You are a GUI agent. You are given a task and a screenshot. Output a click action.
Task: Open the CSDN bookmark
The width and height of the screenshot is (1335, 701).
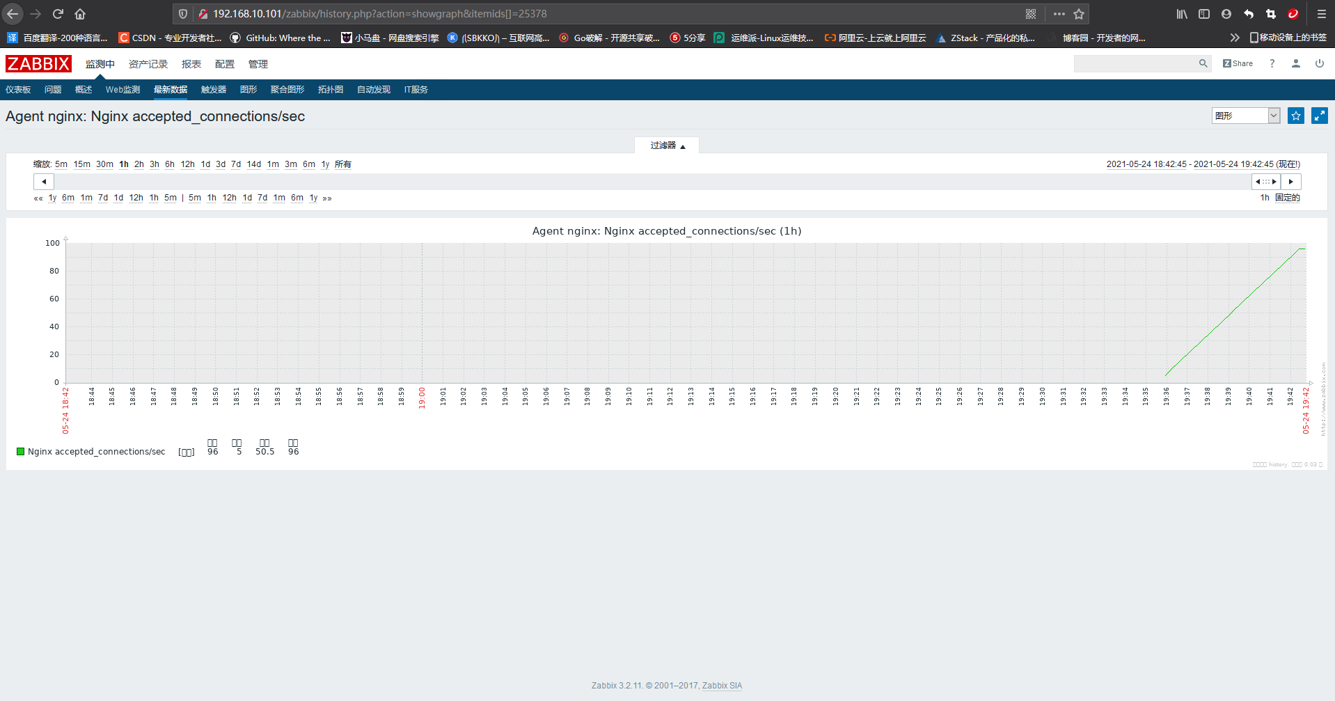170,38
